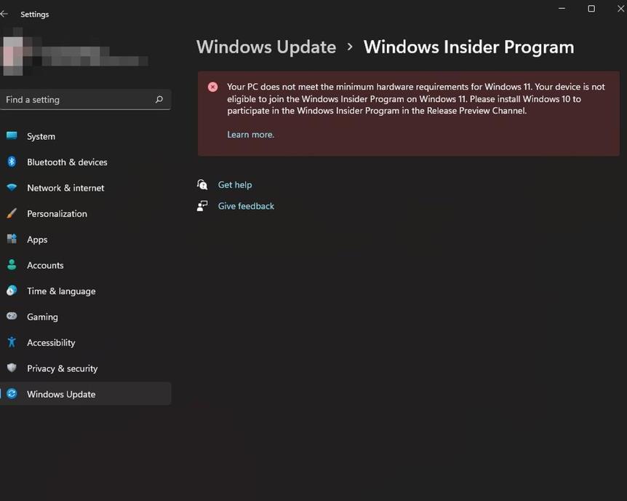The width and height of the screenshot is (627, 501).
Task: Click the Network & internet globe icon
Action: (12, 188)
